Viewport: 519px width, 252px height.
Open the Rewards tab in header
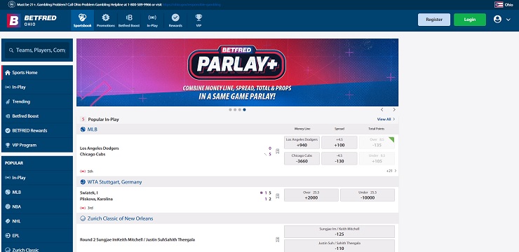175,20
